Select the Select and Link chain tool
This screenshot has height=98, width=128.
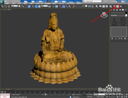(x=2, y=6)
